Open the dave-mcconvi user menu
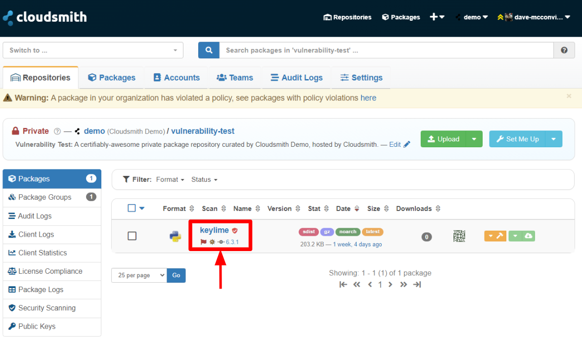This screenshot has width=582, height=341. (x=534, y=17)
